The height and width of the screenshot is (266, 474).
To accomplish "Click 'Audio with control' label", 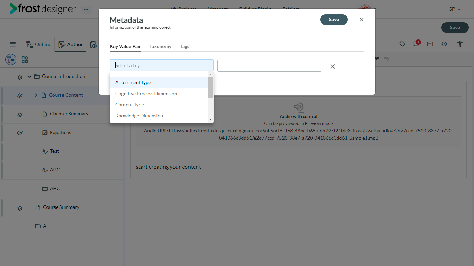I will (x=298, y=116).
